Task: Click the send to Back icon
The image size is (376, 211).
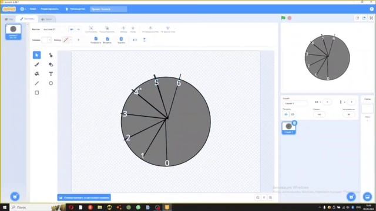Action: click(168, 29)
